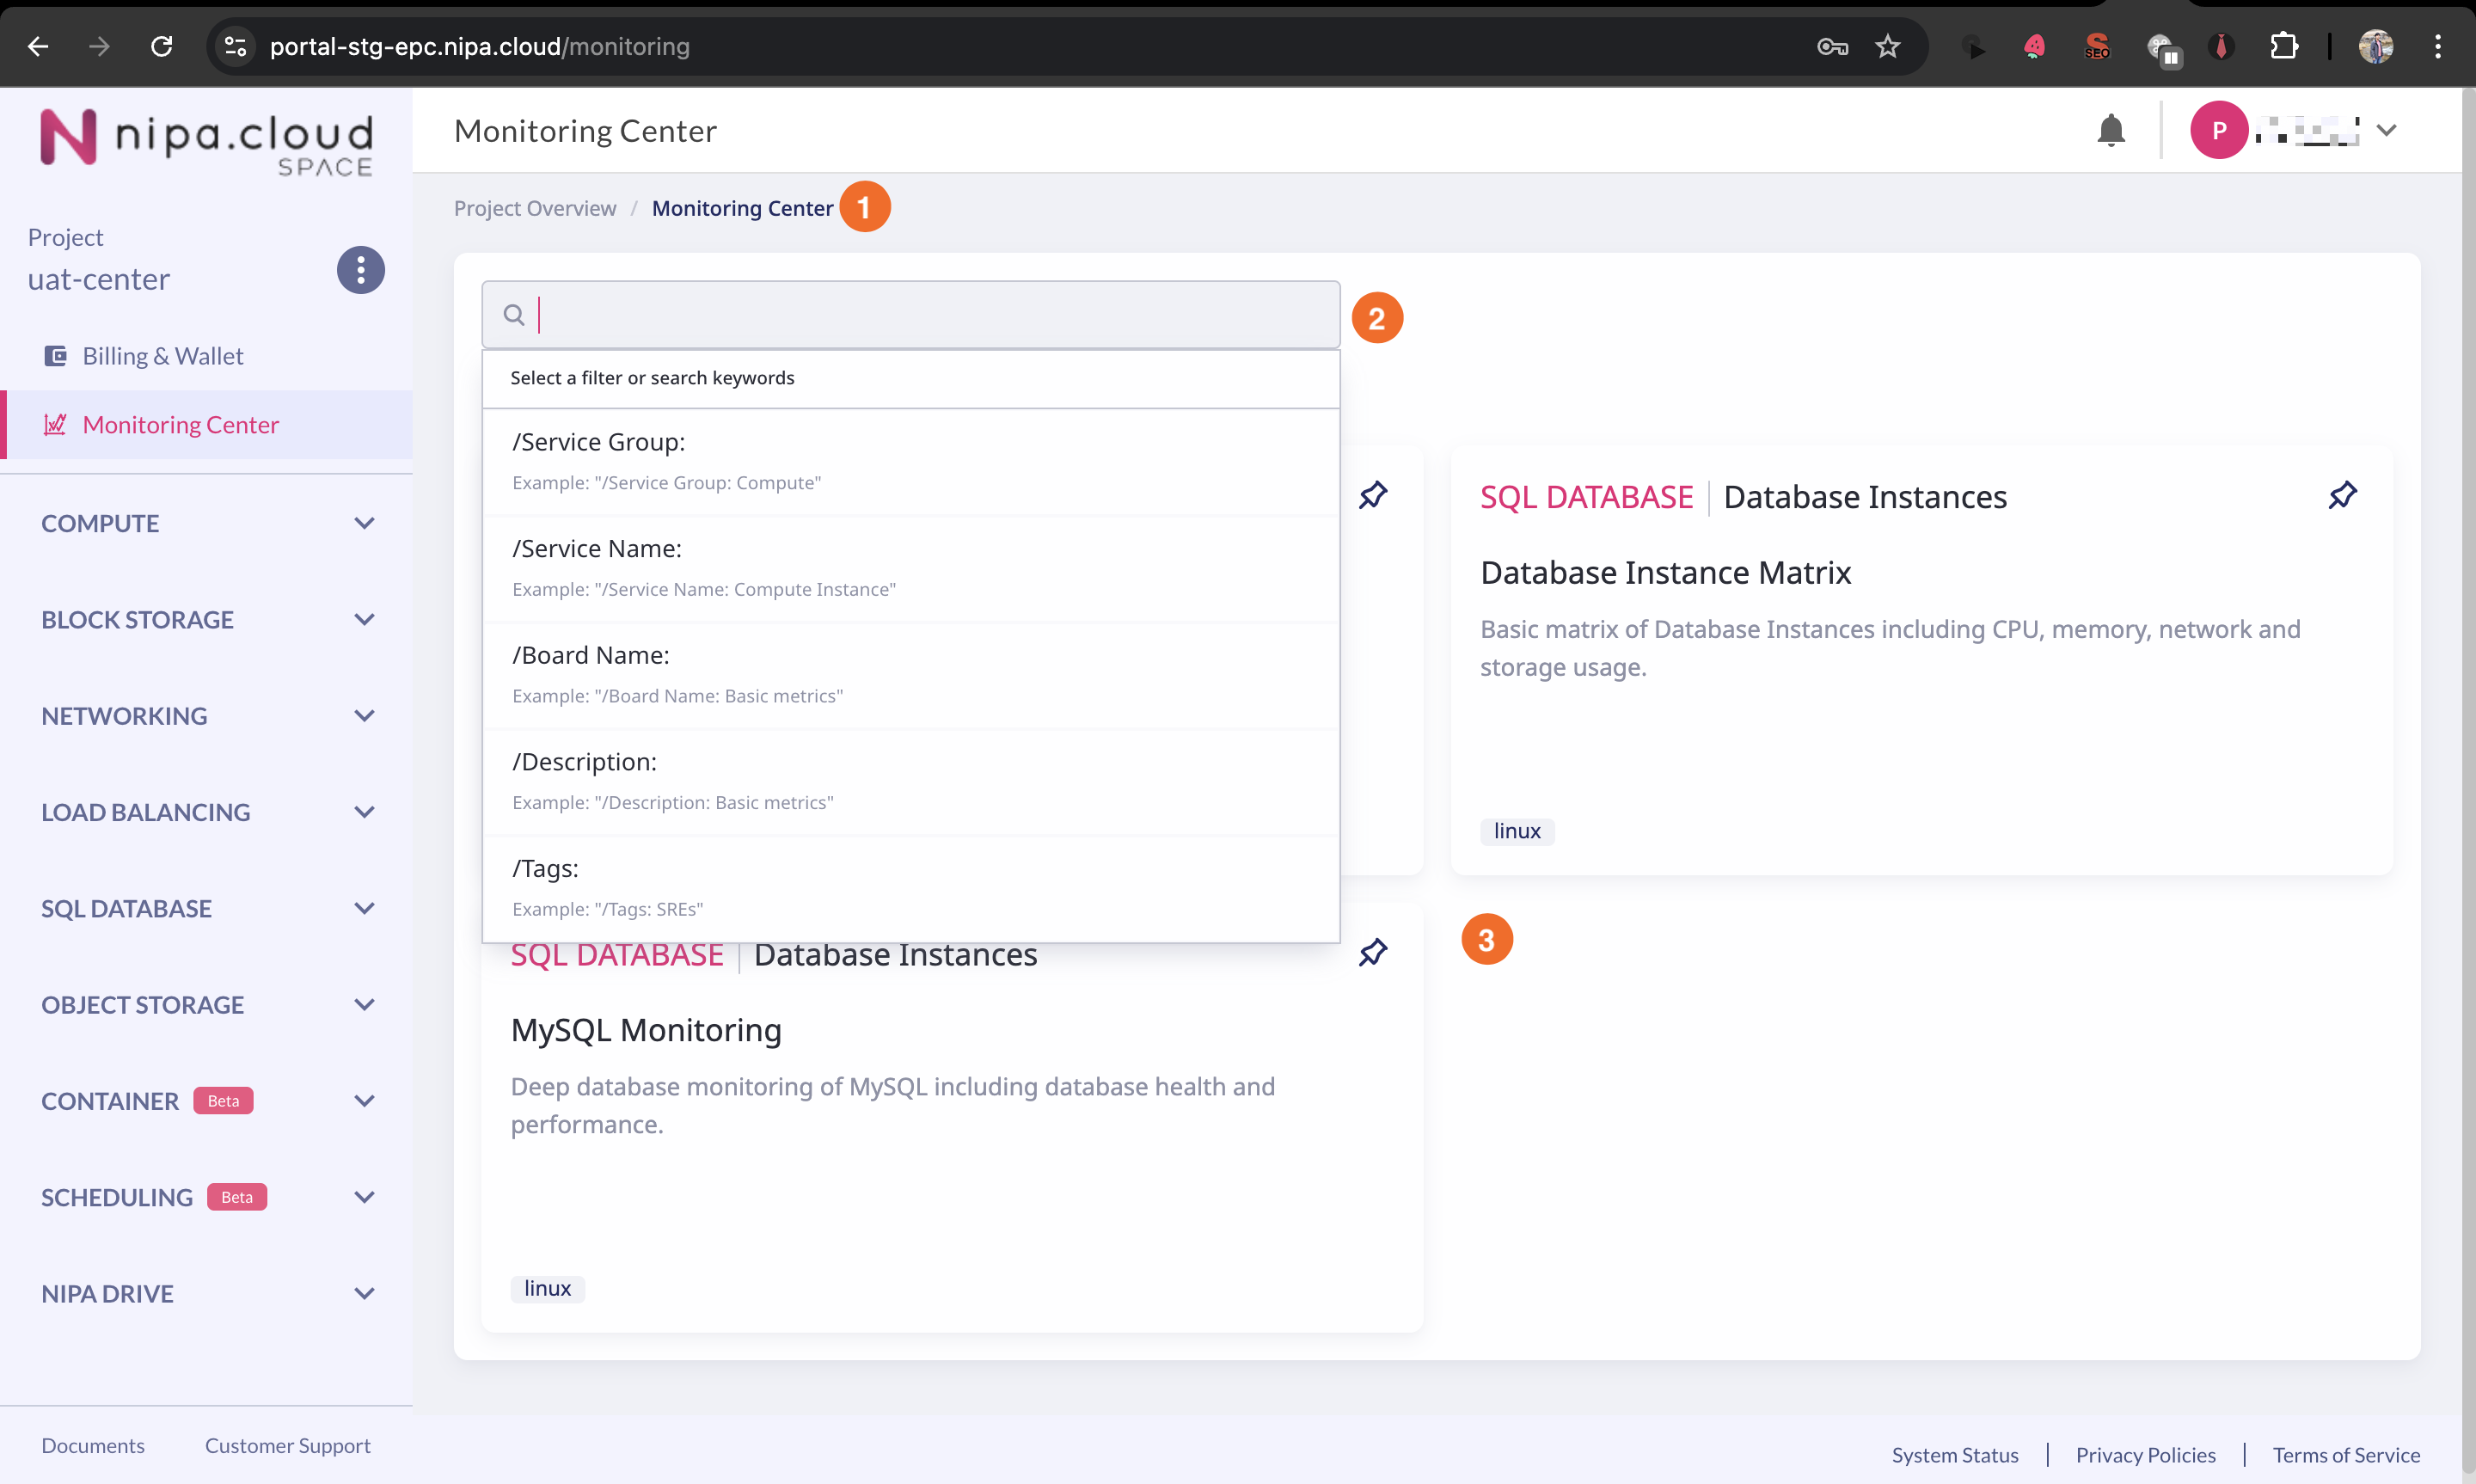Open the user account dropdown arrow
2476x1484 pixels.
[x=2386, y=130]
